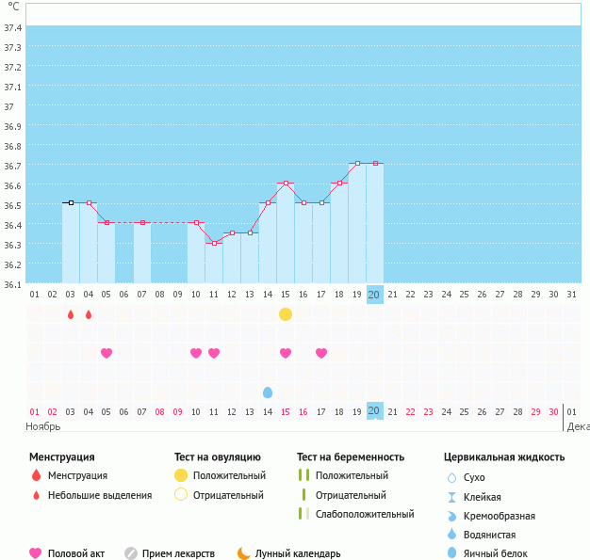Click the pink heart on day 05
Image resolution: width=590 pixels, height=560 pixels.
(x=107, y=353)
